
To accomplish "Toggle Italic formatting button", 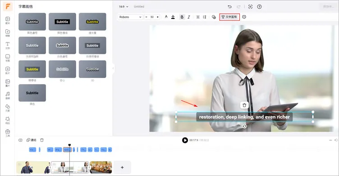I will [x=189, y=17].
